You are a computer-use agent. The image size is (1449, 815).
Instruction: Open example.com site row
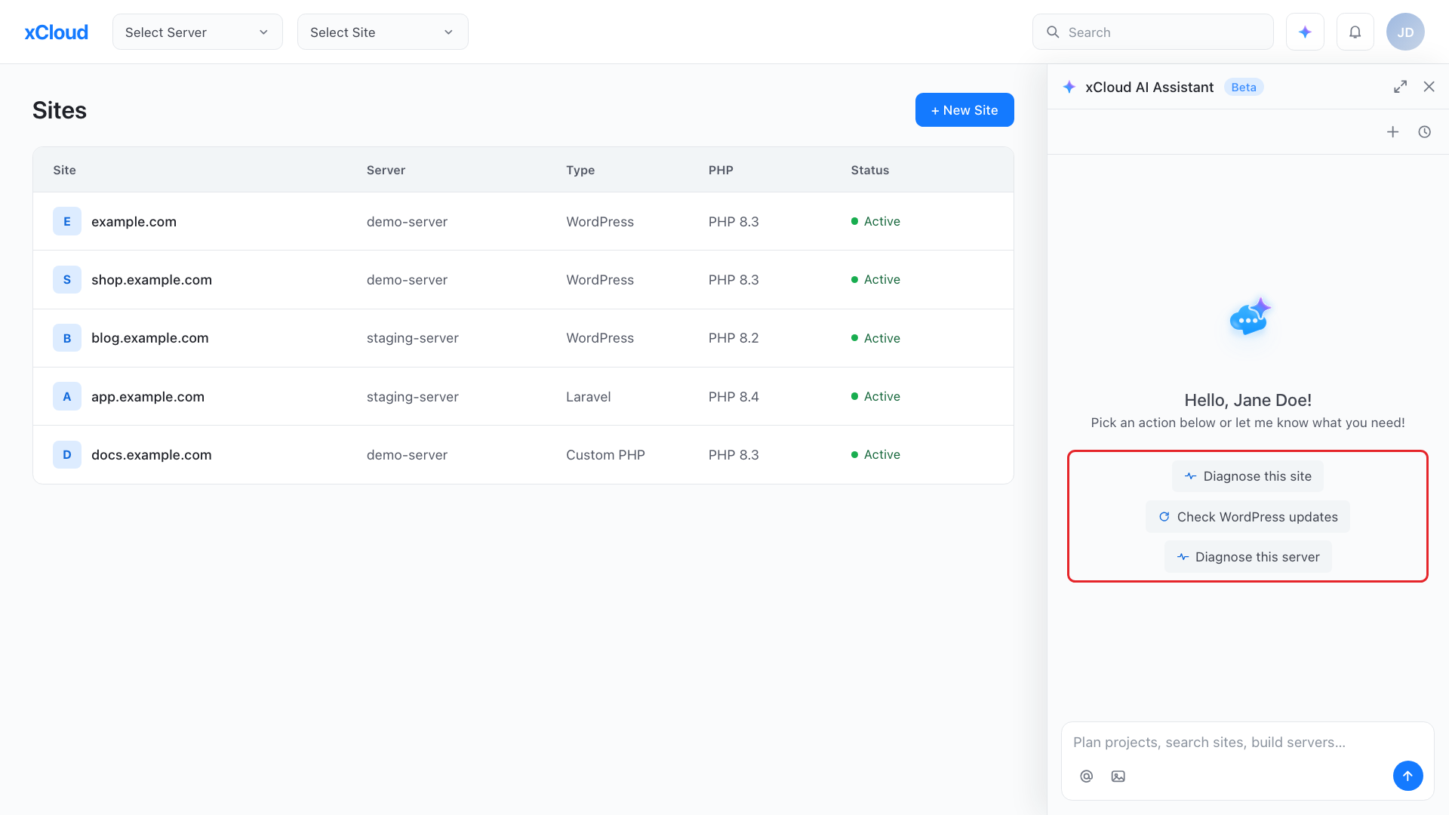[x=523, y=221]
